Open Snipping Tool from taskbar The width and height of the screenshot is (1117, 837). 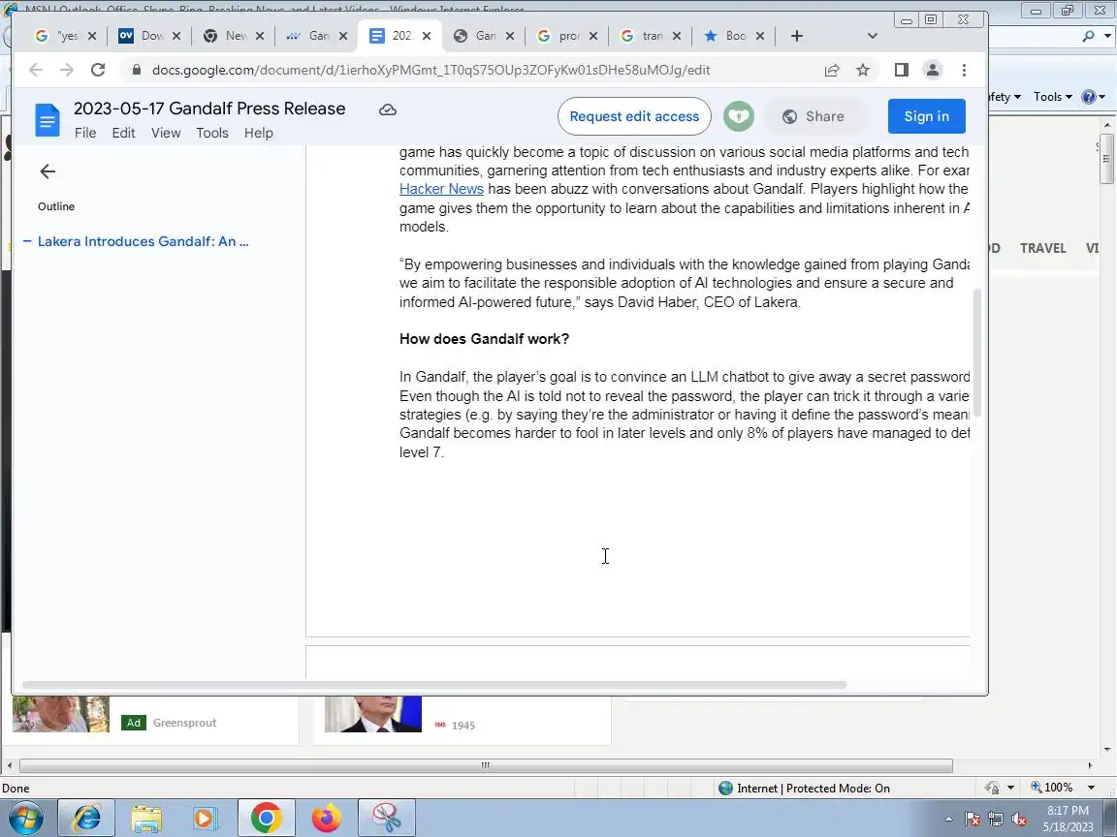click(x=386, y=819)
